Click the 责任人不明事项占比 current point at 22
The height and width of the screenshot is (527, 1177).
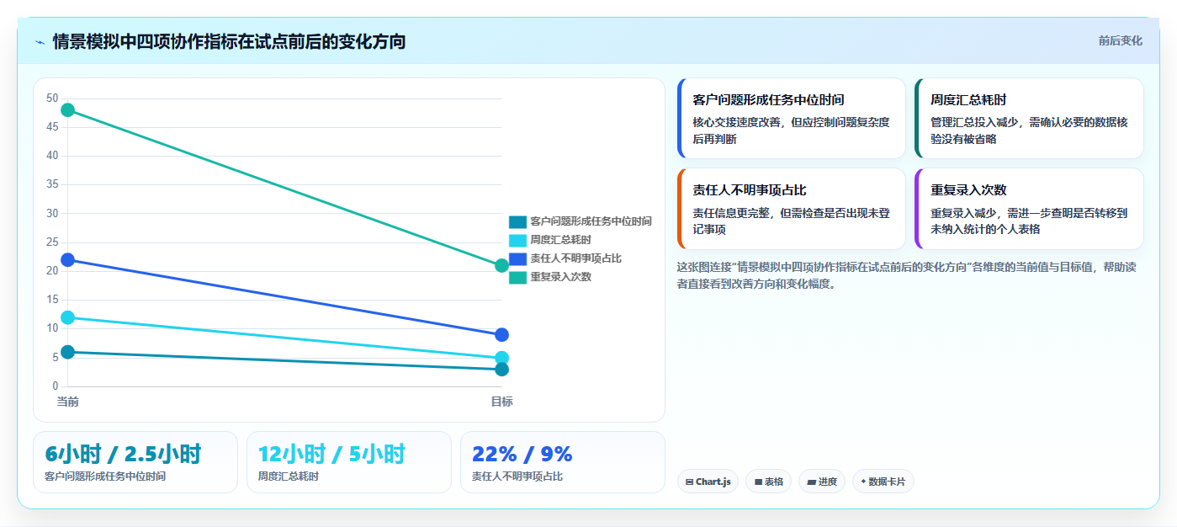(x=68, y=260)
